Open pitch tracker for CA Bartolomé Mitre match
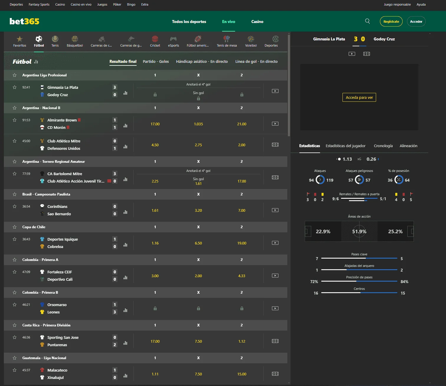Image resolution: width=446 pixels, height=386 pixels. point(275,178)
